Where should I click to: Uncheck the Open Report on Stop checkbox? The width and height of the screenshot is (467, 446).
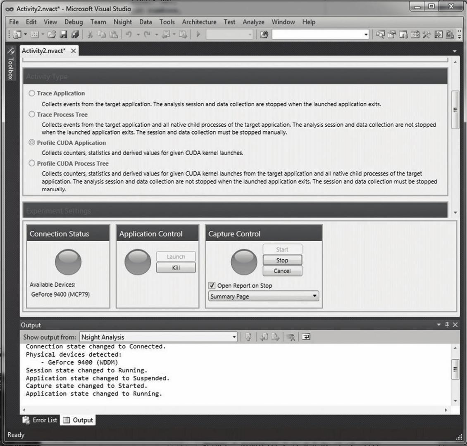212,286
